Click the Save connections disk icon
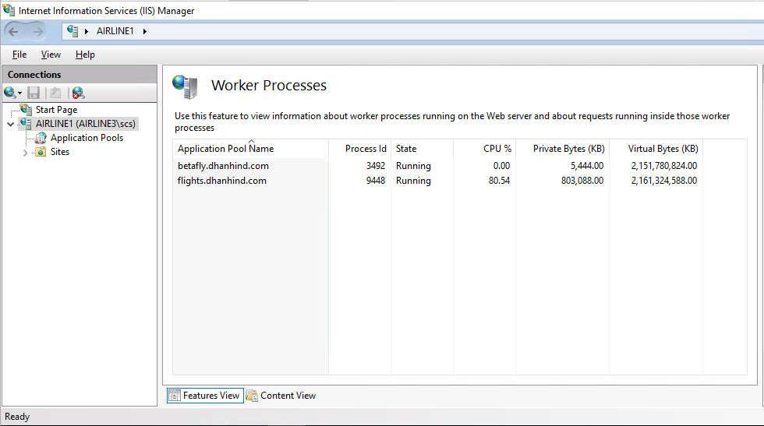The image size is (764, 426). [x=34, y=93]
